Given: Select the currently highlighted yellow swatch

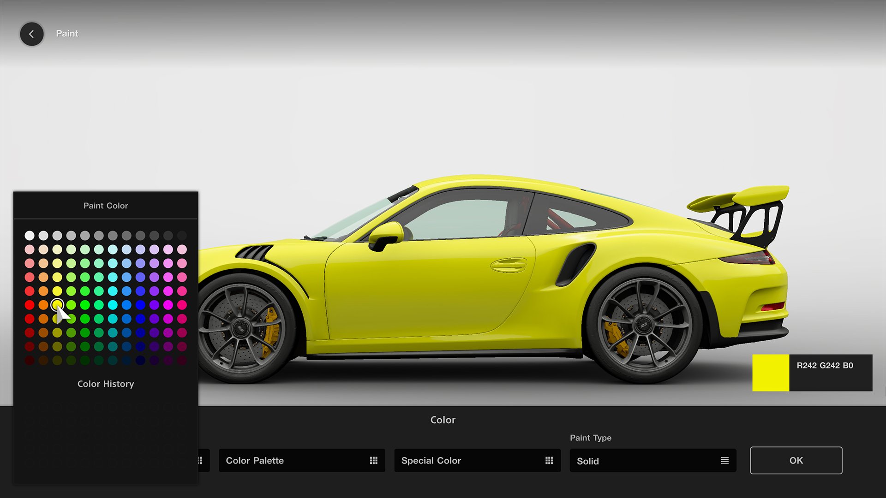Looking at the screenshot, I should (57, 305).
